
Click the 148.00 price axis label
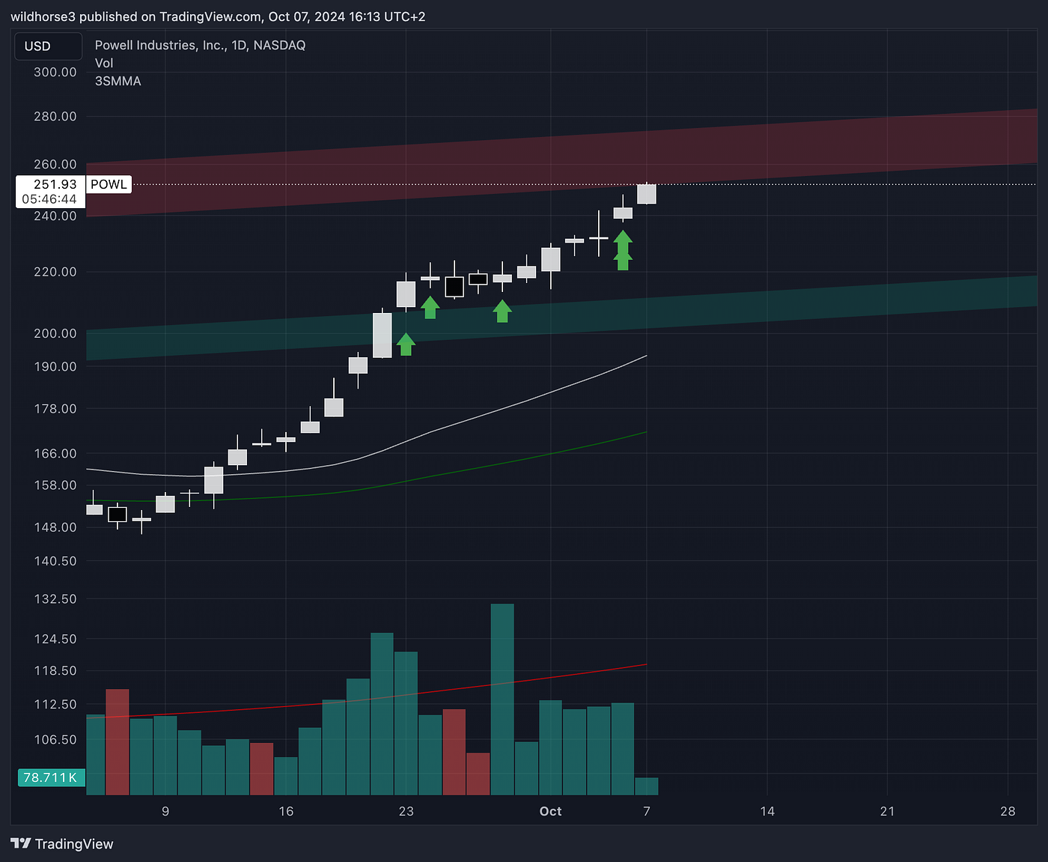point(55,527)
